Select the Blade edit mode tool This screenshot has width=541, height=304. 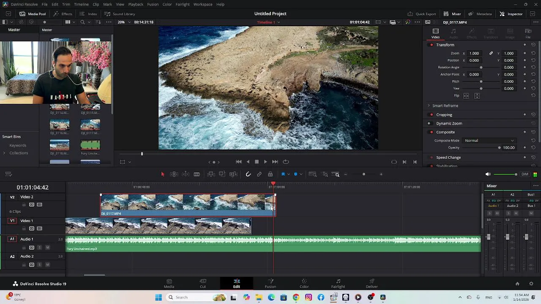point(197,174)
